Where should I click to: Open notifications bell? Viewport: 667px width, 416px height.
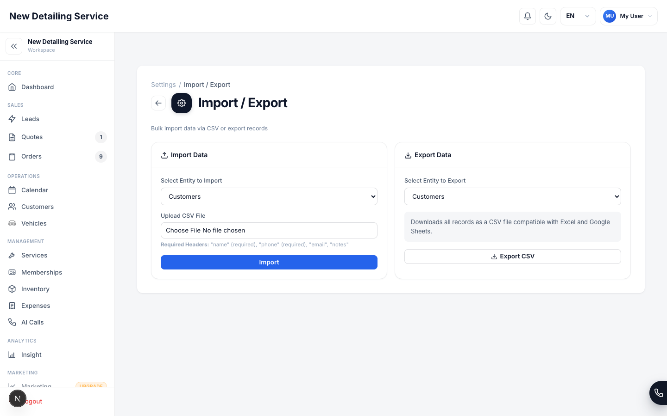click(x=528, y=16)
